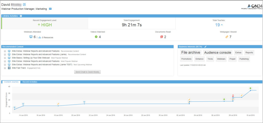Select the link marker at 18 Jun 2019
This screenshot has width=263, height=123.
[x=58, y=104]
